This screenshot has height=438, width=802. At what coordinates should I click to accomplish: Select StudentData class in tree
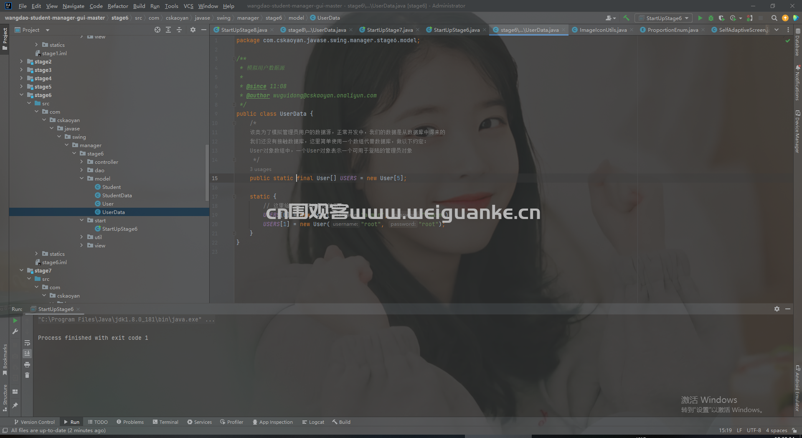[117, 195]
